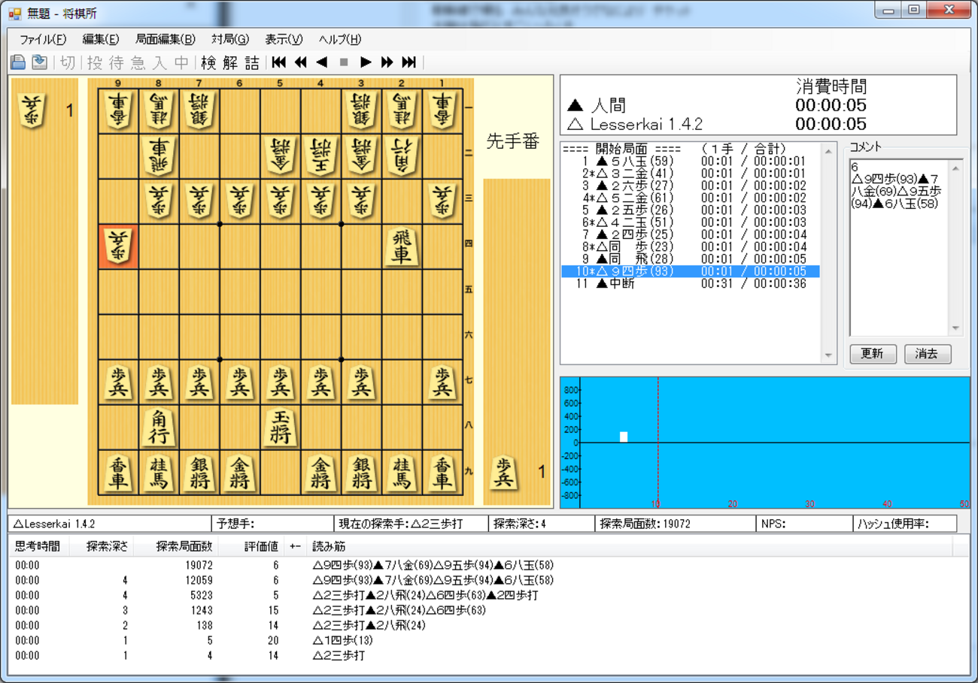Select highlighted move 10 △9四歩(93)

[x=691, y=271]
